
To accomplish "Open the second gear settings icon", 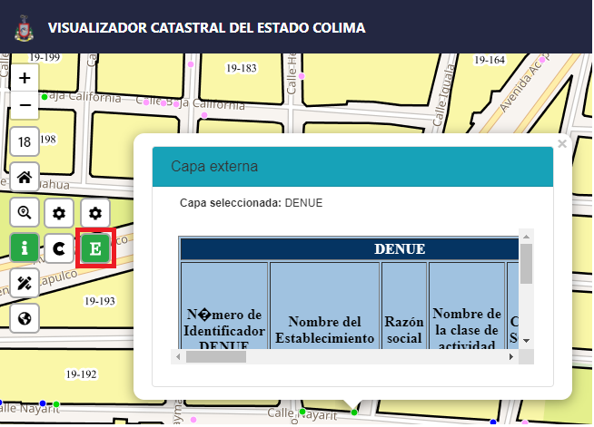I will pyautogui.click(x=95, y=213).
